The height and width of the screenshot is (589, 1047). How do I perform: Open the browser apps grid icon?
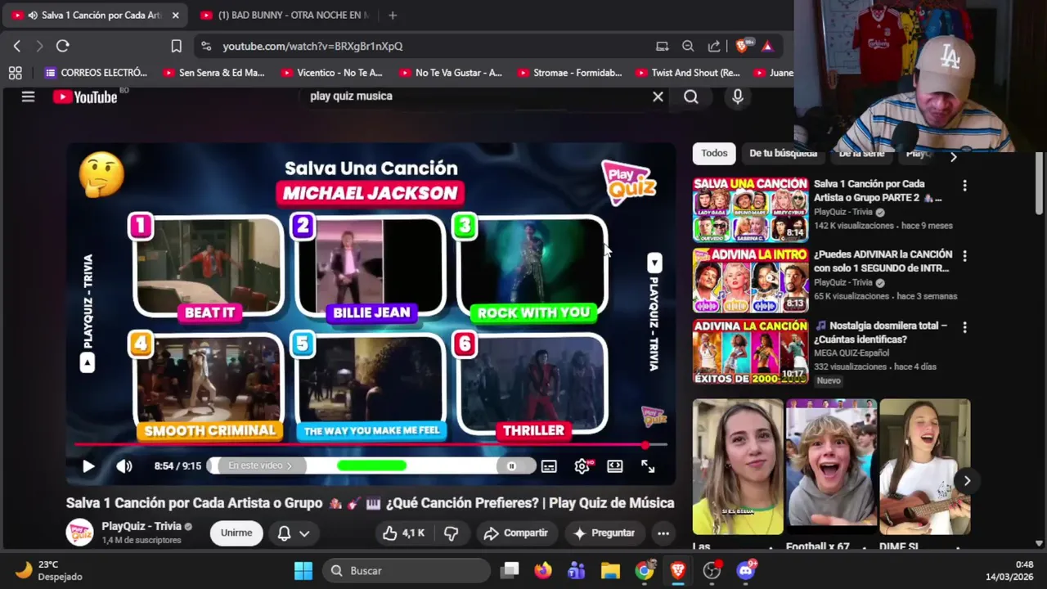coord(15,73)
